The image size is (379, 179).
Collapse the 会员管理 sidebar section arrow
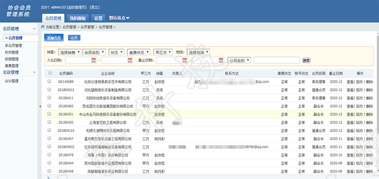(x=34, y=29)
